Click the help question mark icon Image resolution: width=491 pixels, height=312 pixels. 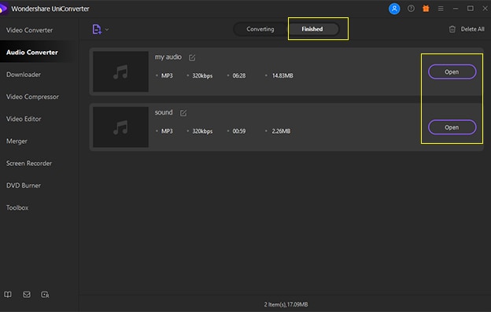coord(411,9)
